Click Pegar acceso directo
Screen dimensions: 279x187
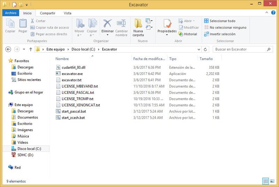[x=49, y=34]
